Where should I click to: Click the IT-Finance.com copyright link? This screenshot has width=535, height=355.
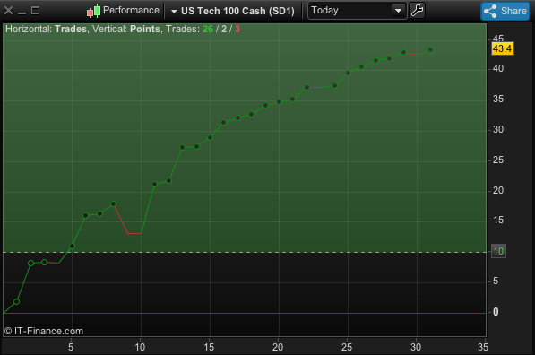(44, 331)
